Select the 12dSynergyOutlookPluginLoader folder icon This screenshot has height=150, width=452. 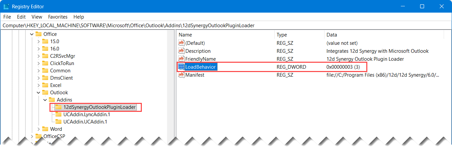(58, 107)
